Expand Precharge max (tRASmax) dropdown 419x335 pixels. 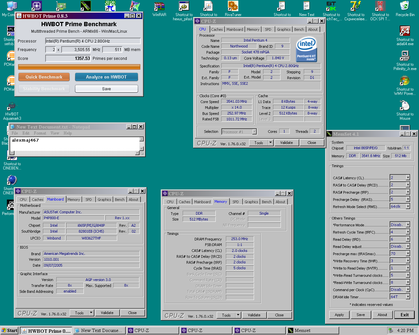[x=408, y=254]
